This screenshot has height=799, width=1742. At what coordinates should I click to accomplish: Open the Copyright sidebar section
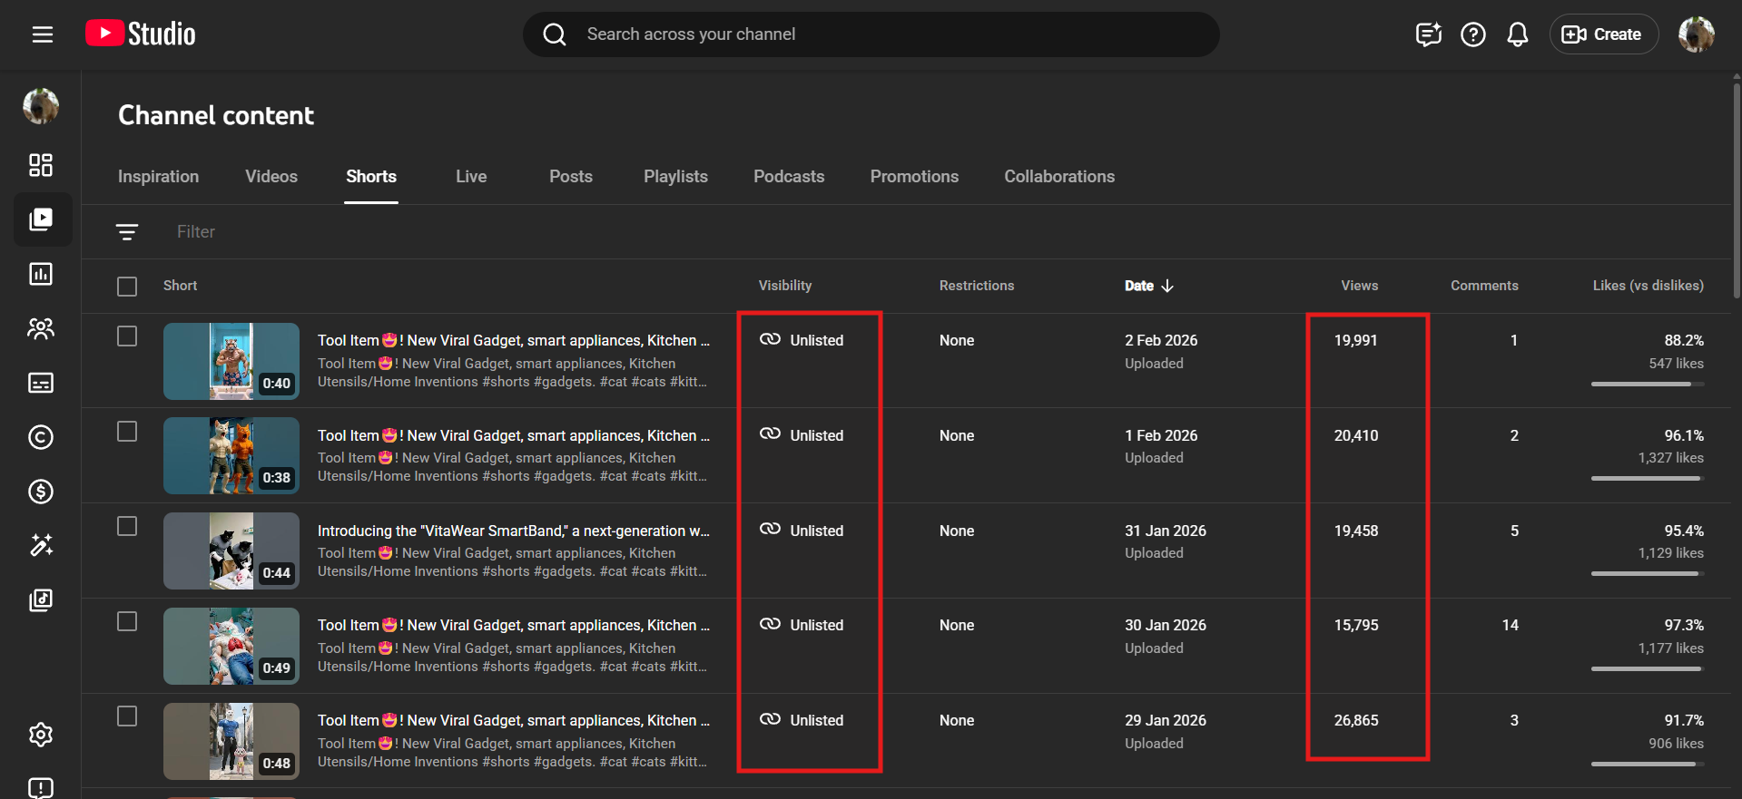tap(41, 437)
